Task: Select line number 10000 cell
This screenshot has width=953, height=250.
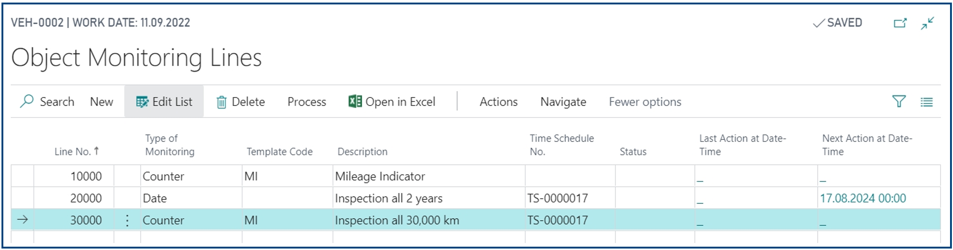Action: tap(73, 176)
